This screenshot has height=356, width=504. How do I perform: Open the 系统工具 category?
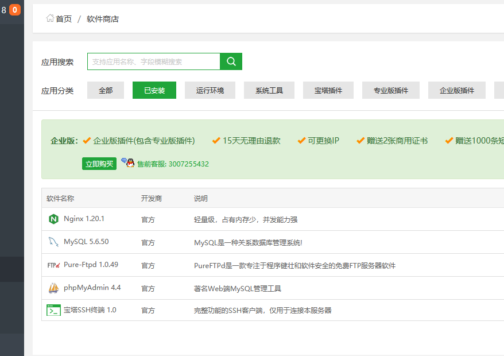pyautogui.click(x=269, y=90)
